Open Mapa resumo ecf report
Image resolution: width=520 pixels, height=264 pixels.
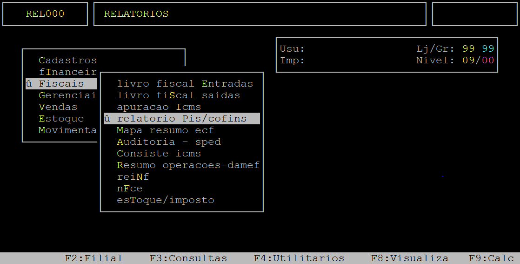click(x=165, y=130)
